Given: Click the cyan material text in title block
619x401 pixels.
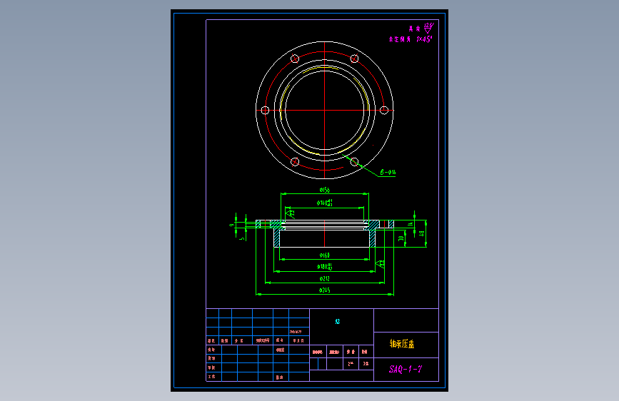Looking at the screenshot, I should [338, 321].
